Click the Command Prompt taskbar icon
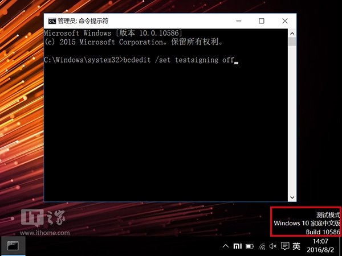342x256 pixels. click(13, 246)
